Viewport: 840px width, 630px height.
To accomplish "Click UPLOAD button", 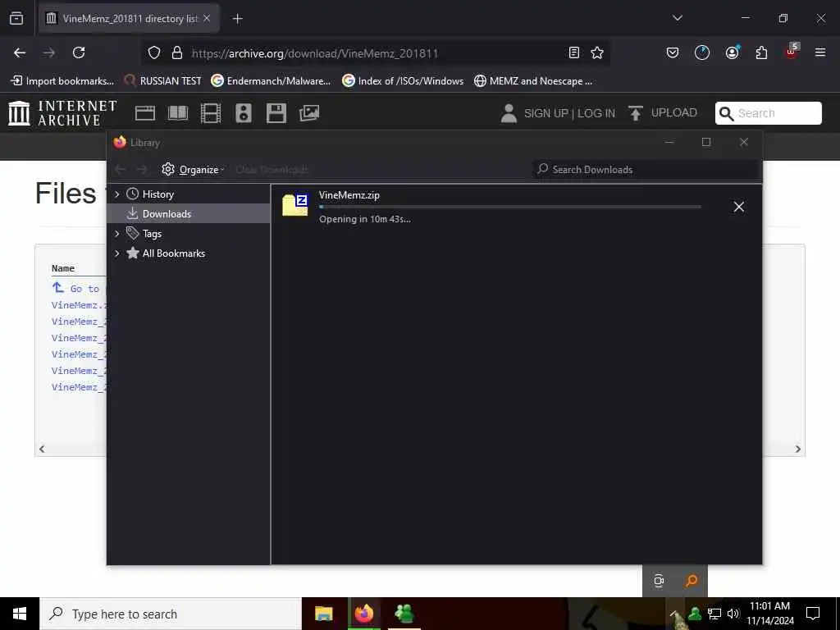I will pos(663,112).
